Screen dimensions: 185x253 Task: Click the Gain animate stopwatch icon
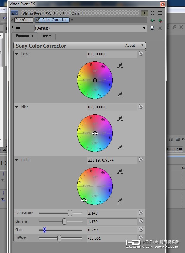(x=141, y=229)
